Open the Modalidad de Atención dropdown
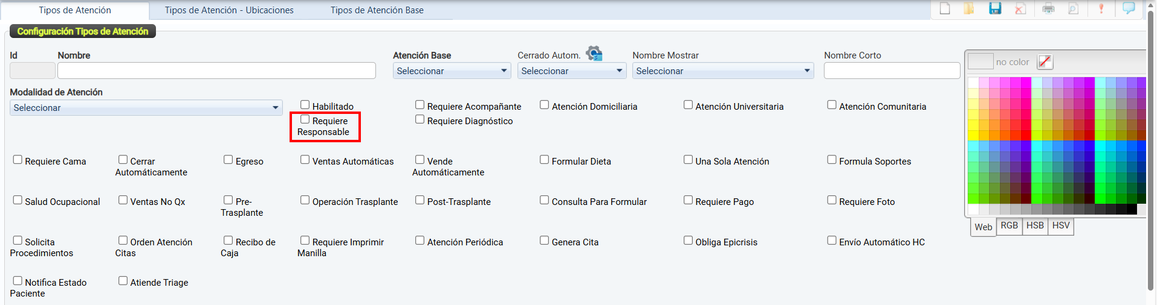The width and height of the screenshot is (1157, 305). pos(146,108)
